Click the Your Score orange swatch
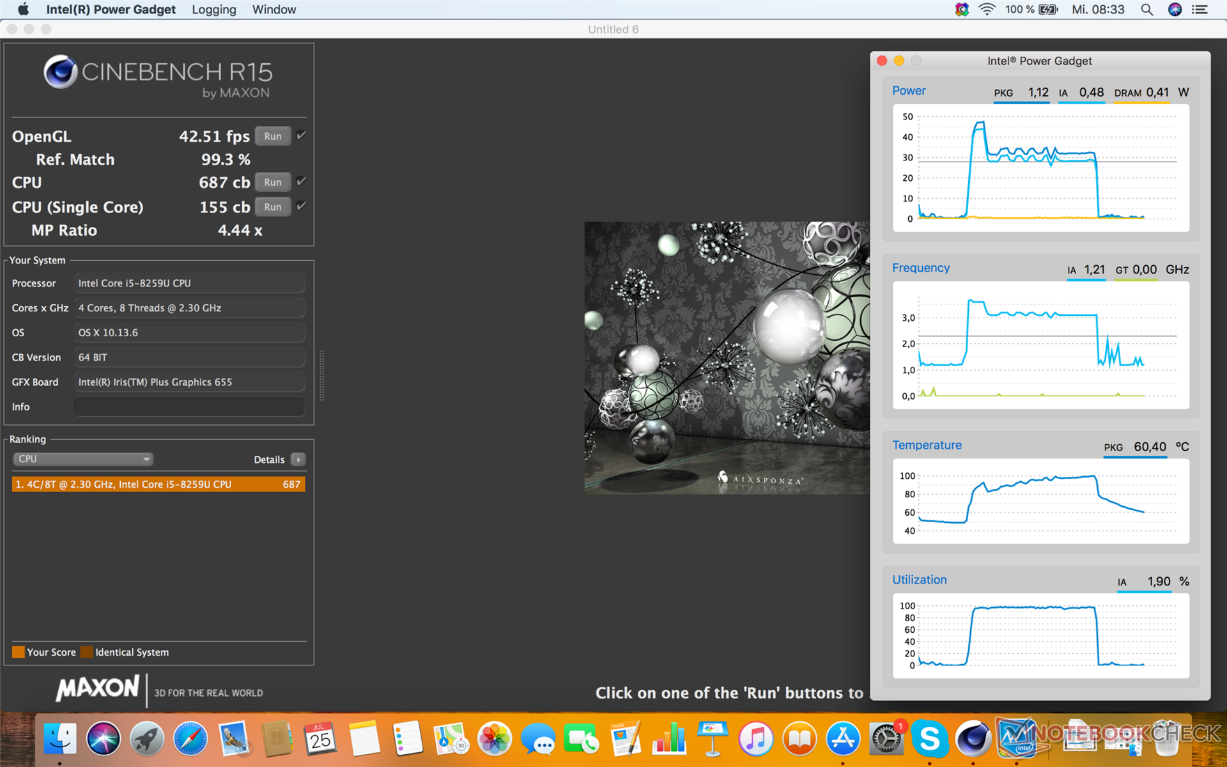Viewport: 1227px width, 767px height. (18, 652)
